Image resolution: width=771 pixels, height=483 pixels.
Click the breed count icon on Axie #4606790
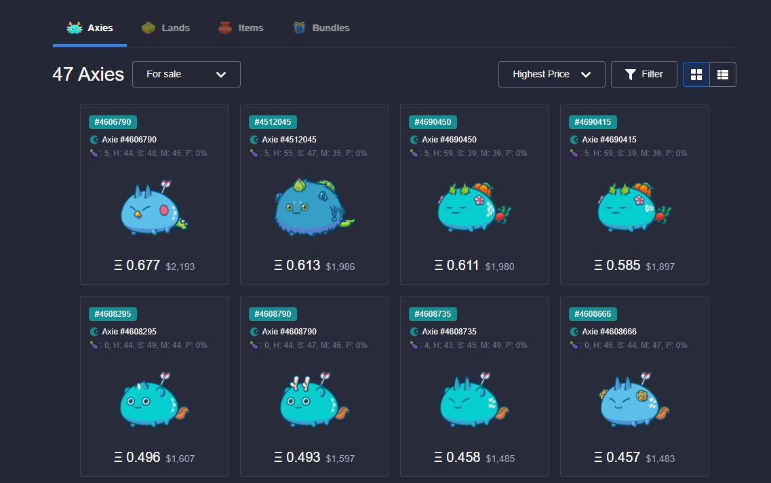tap(94, 153)
